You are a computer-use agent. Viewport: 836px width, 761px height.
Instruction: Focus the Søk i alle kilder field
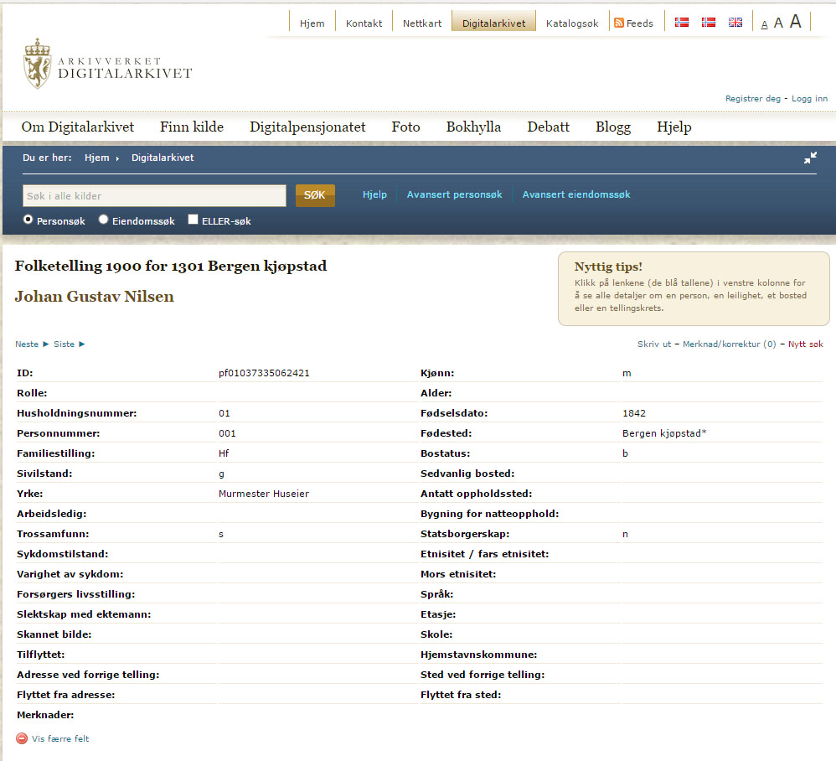154,196
